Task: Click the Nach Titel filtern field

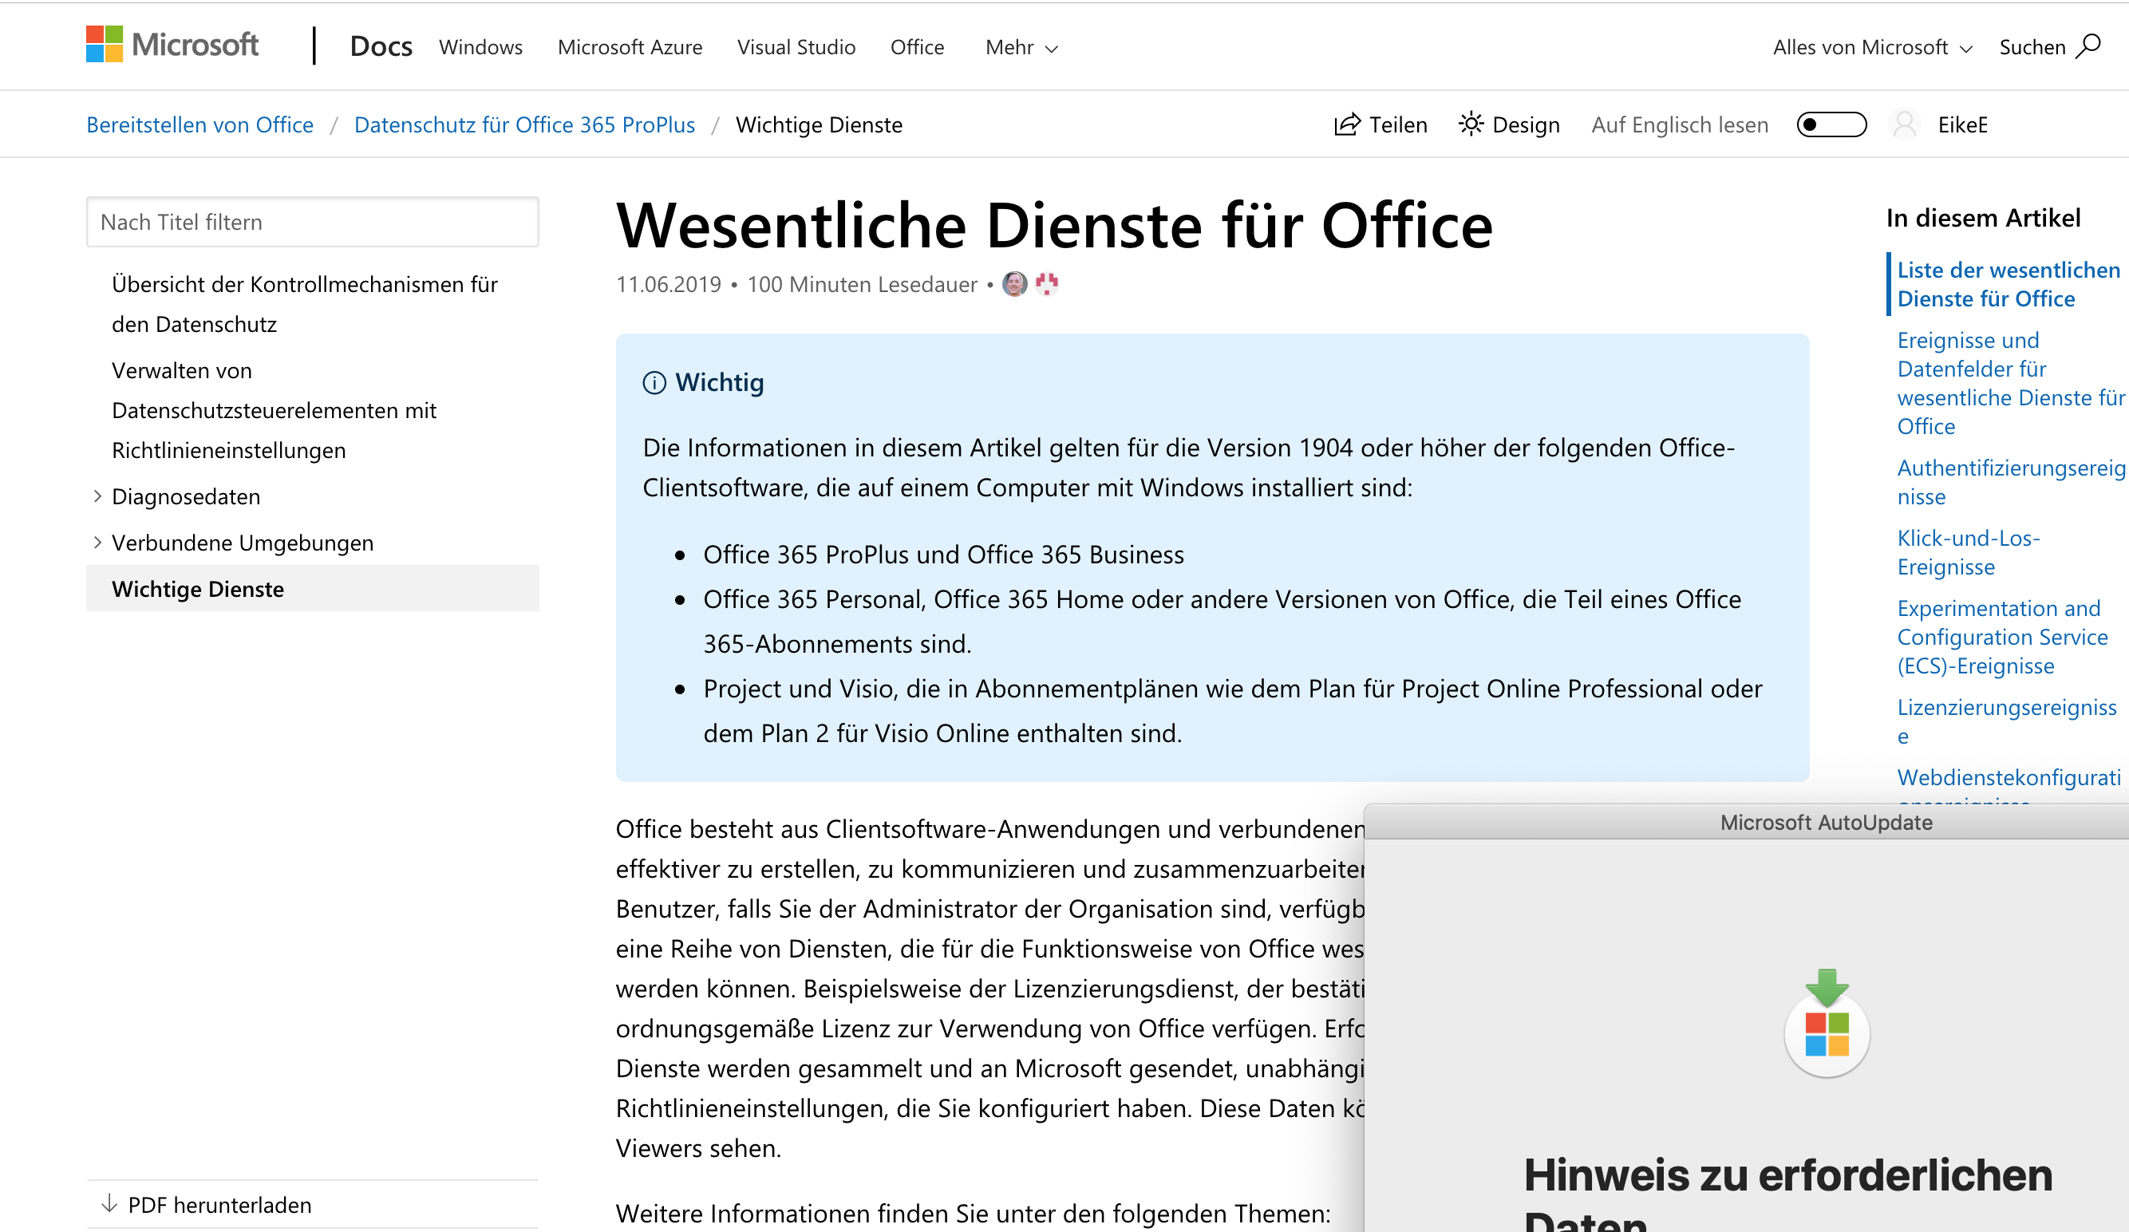Action: click(313, 223)
